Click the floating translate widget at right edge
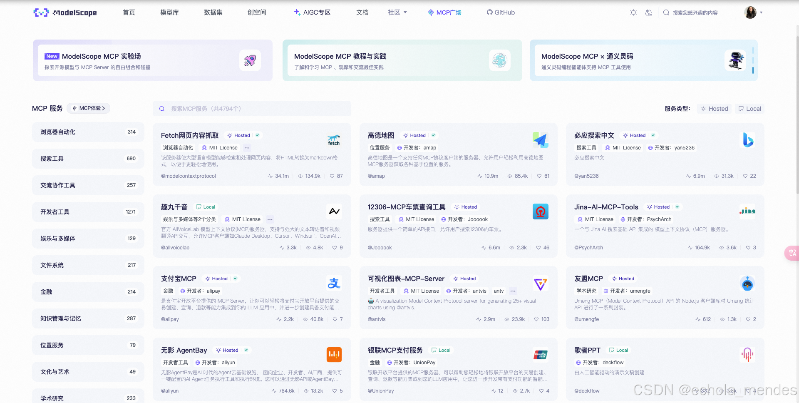The image size is (799, 403). tap(792, 253)
